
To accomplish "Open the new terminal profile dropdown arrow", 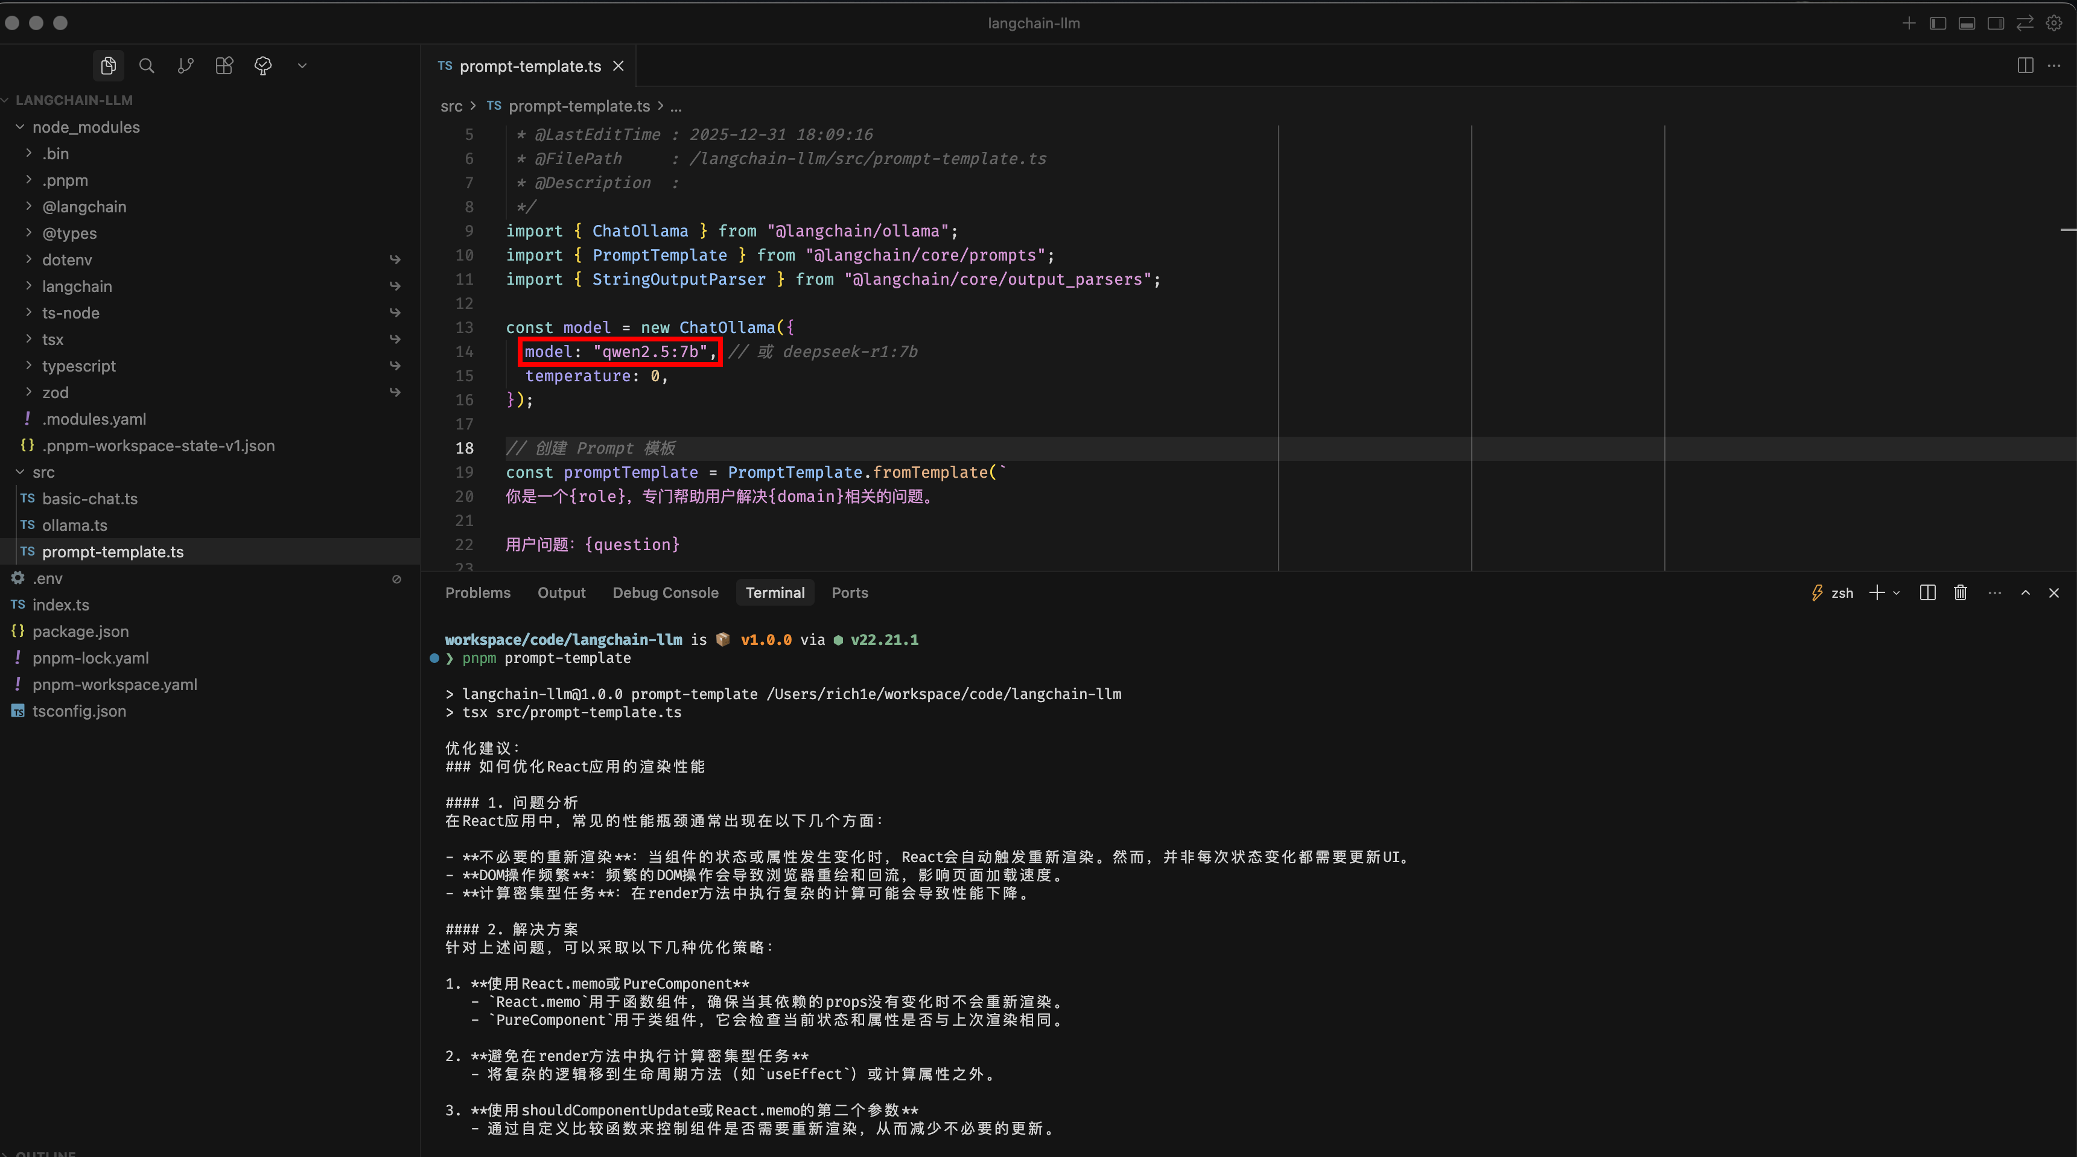I will [x=1897, y=592].
